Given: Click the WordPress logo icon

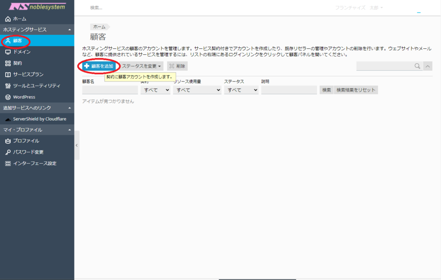Looking at the screenshot, I should click(8, 97).
